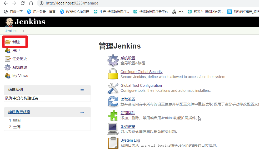This screenshot has width=259, height=149.
Task: Open the 新建 sidebar link
Action: point(16,42)
